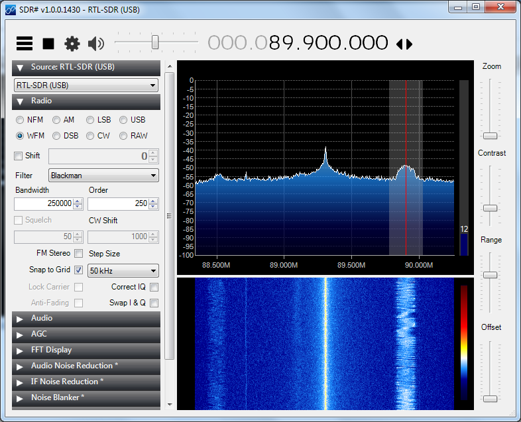521x422 pixels.
Task: Enable the FM Stereo checkbox
Action: click(78, 253)
